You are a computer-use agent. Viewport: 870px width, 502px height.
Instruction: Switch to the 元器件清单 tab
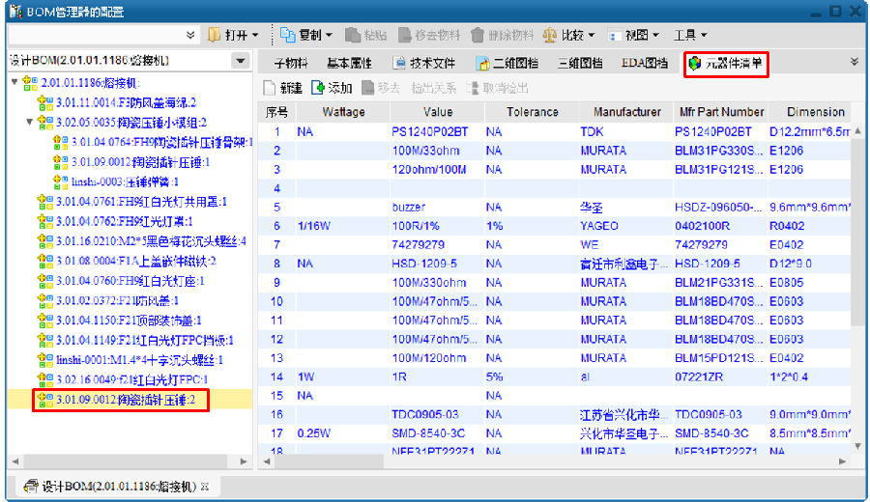pyautogui.click(x=726, y=64)
